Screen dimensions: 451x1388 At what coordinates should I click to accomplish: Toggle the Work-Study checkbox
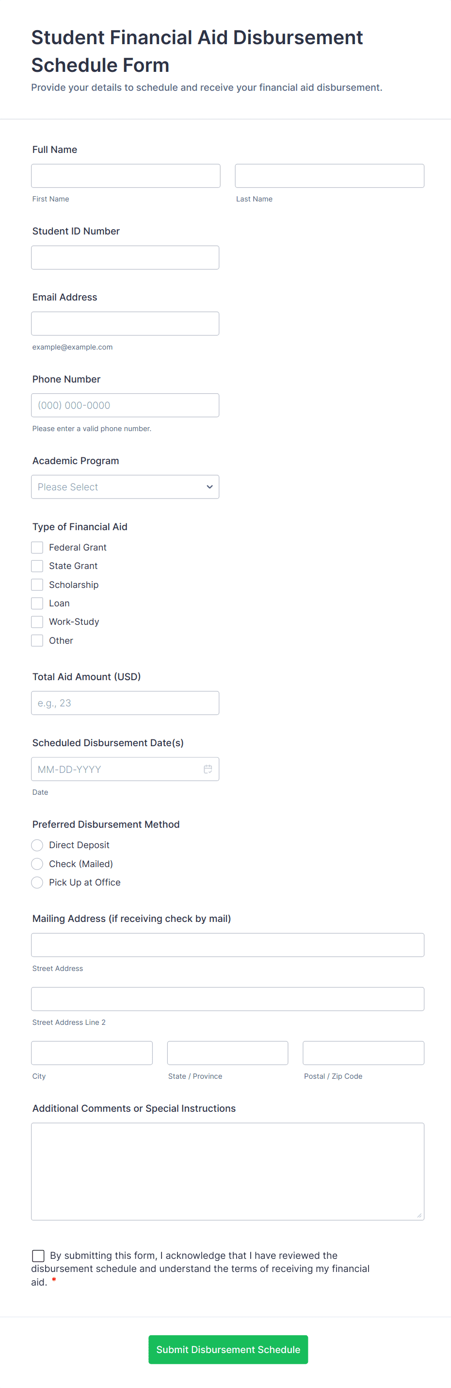coord(37,622)
